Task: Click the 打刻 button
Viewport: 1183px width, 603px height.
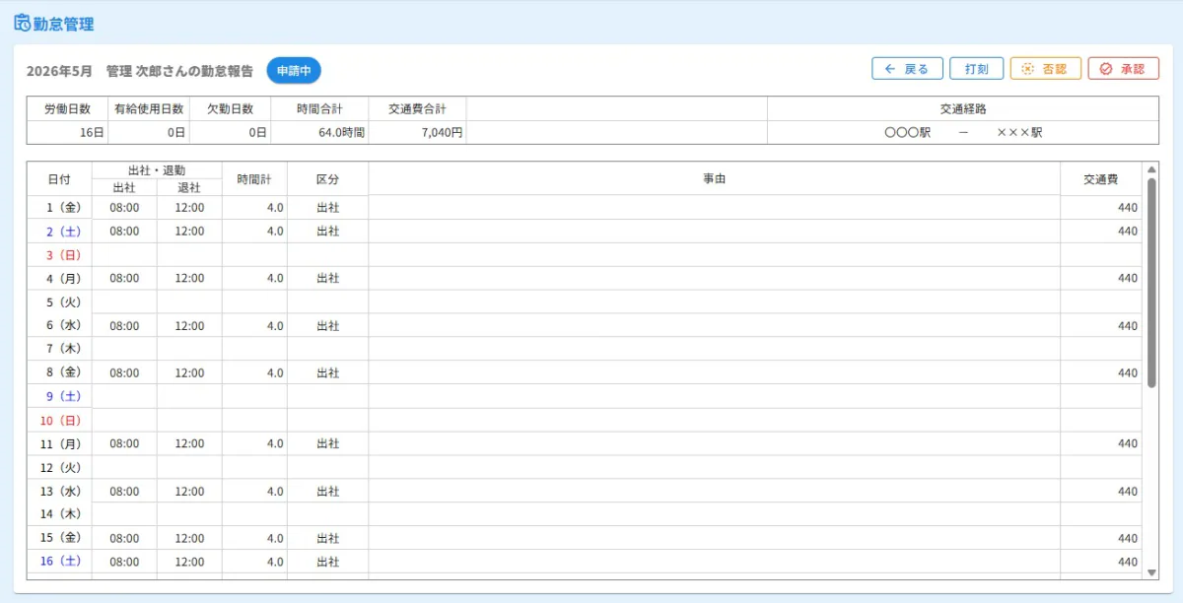Action: click(977, 69)
